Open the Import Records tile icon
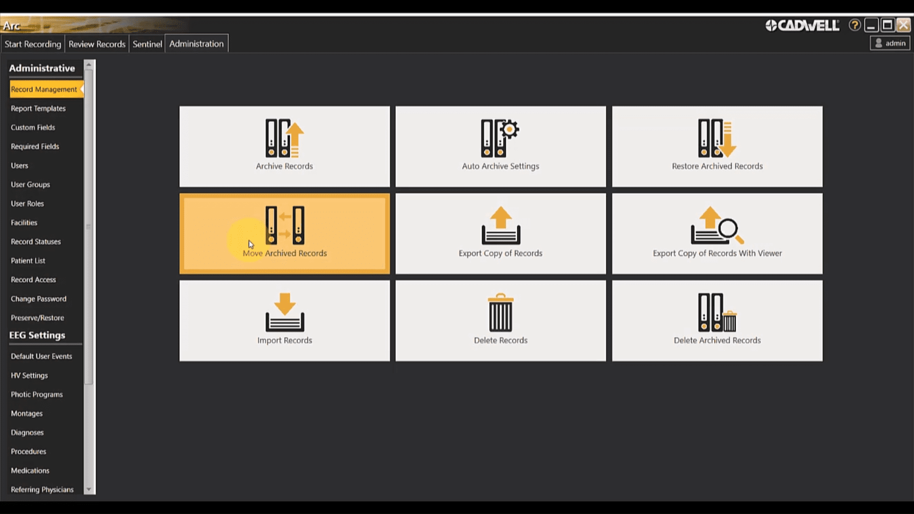The image size is (914, 514). coord(284,312)
